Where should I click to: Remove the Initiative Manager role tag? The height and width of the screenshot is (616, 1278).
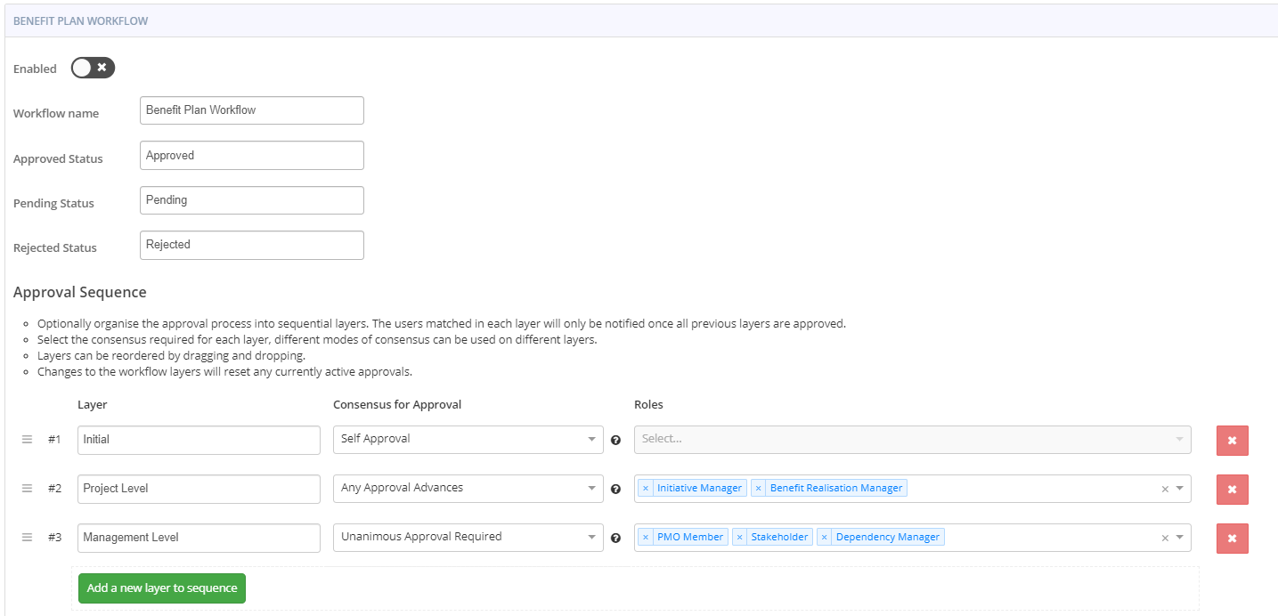[646, 488]
